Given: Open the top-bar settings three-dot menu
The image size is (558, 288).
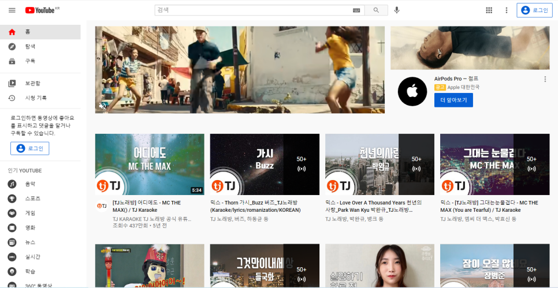Looking at the screenshot, I should (507, 10).
